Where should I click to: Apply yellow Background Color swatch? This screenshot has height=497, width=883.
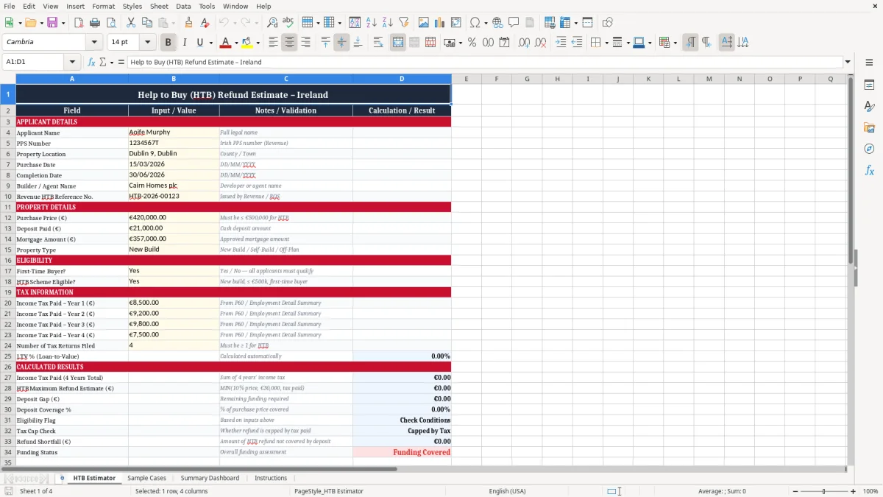(247, 43)
